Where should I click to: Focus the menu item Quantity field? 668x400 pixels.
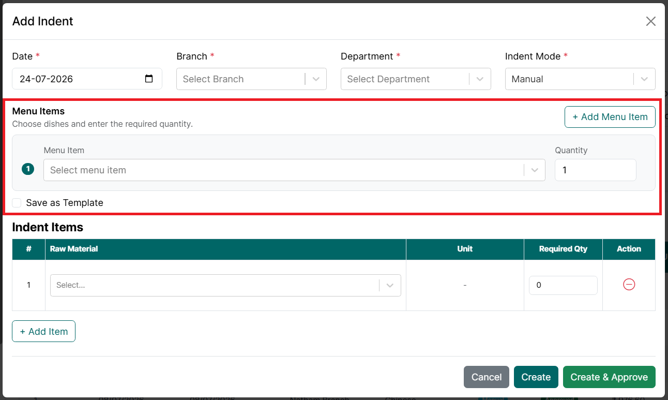coord(596,170)
